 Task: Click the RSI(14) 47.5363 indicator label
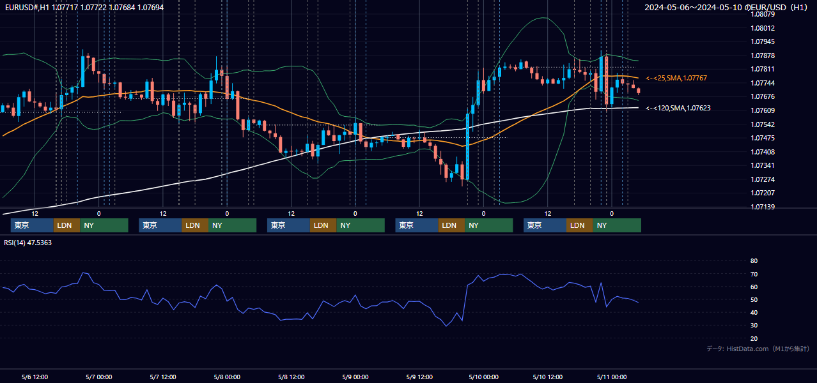coord(28,243)
